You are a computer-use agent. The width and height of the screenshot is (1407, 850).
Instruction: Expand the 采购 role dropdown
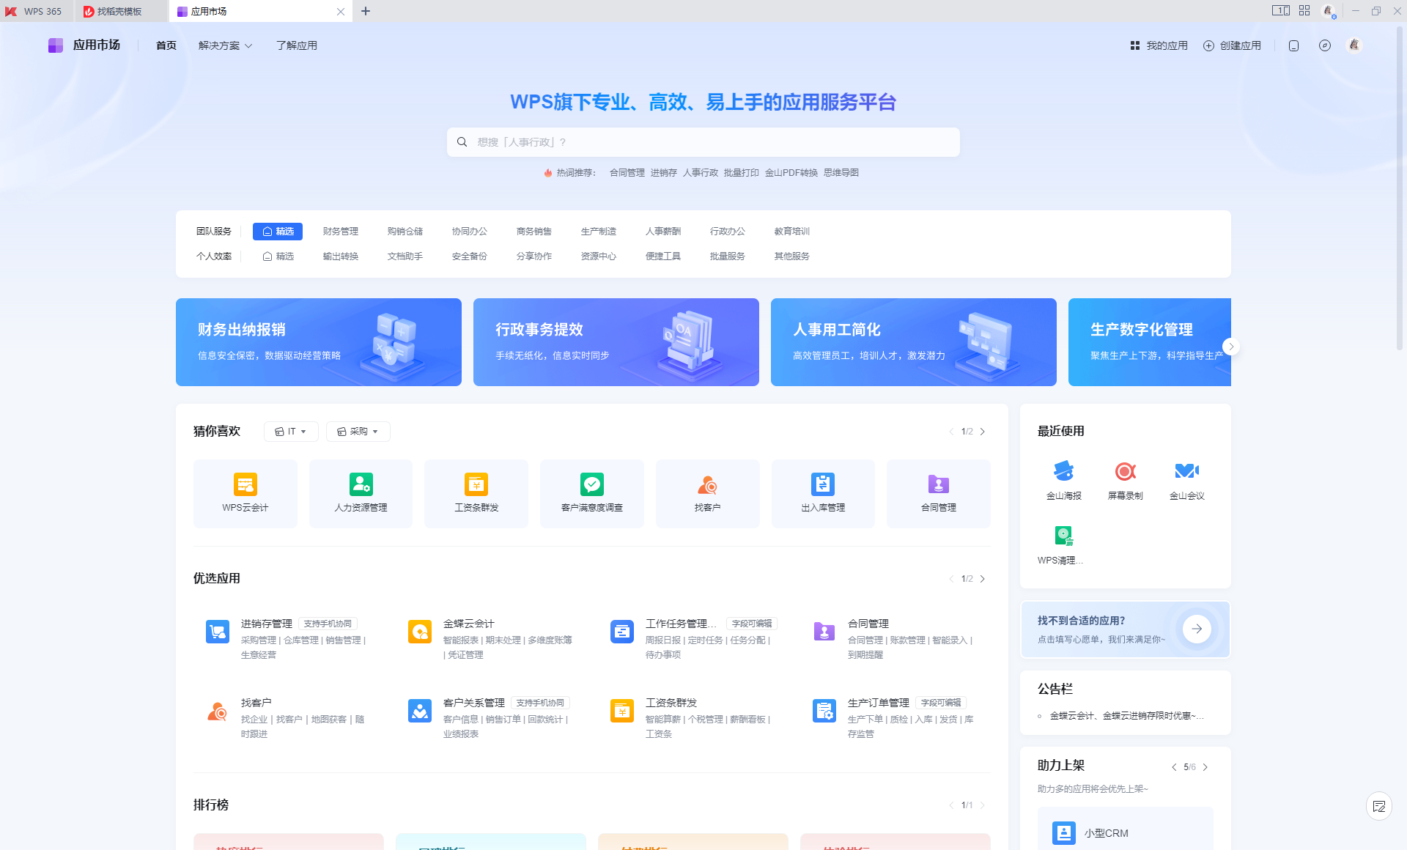[358, 432]
